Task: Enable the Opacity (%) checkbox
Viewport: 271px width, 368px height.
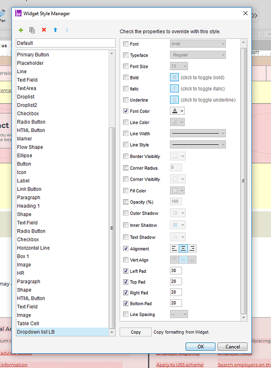Action: 126,202
